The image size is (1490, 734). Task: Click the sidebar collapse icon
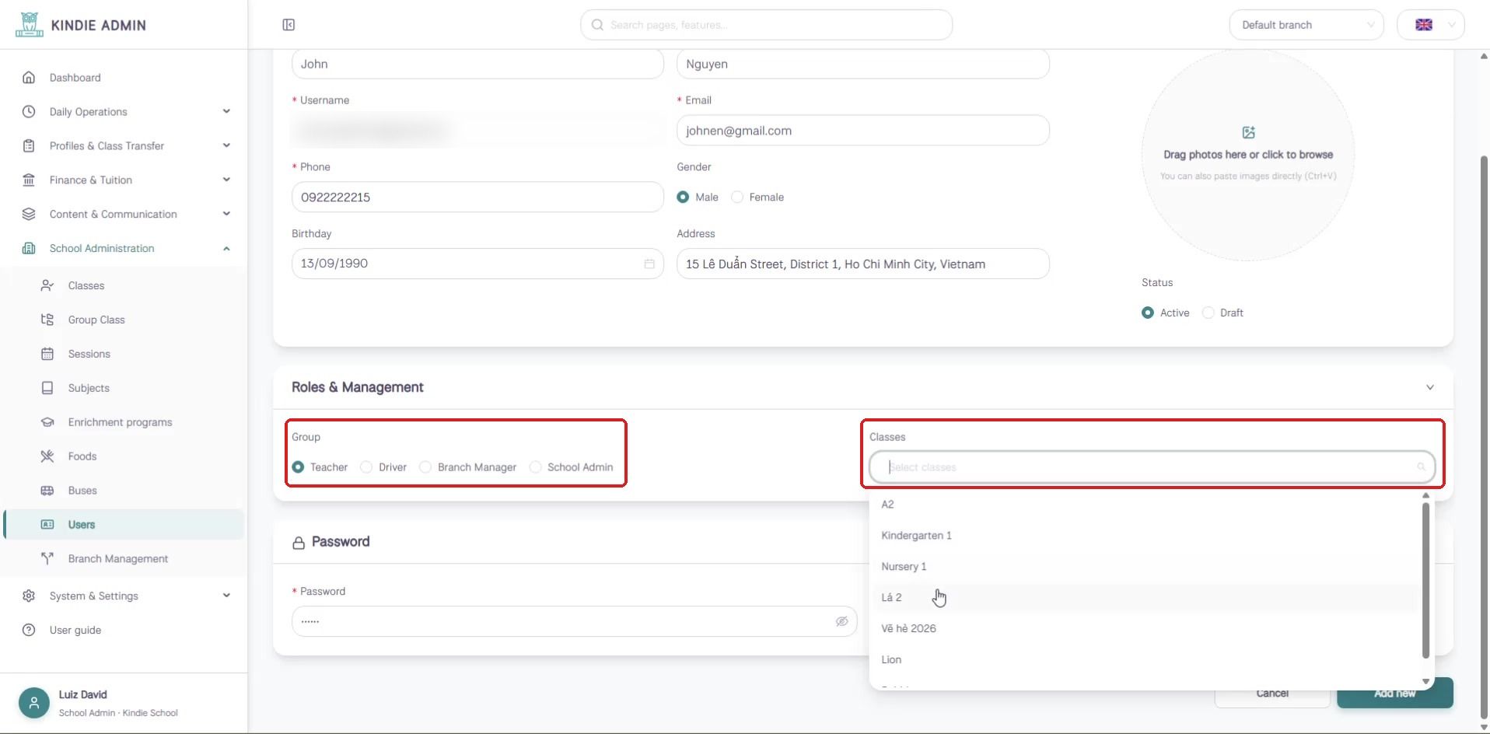pyautogui.click(x=289, y=25)
